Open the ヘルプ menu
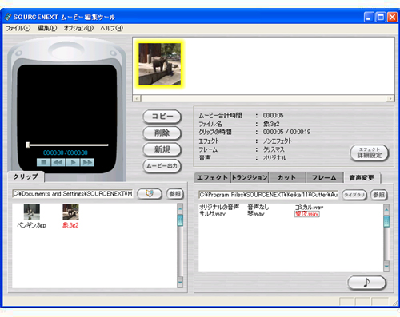Viewport: 400px width, 317px height. pos(111,28)
